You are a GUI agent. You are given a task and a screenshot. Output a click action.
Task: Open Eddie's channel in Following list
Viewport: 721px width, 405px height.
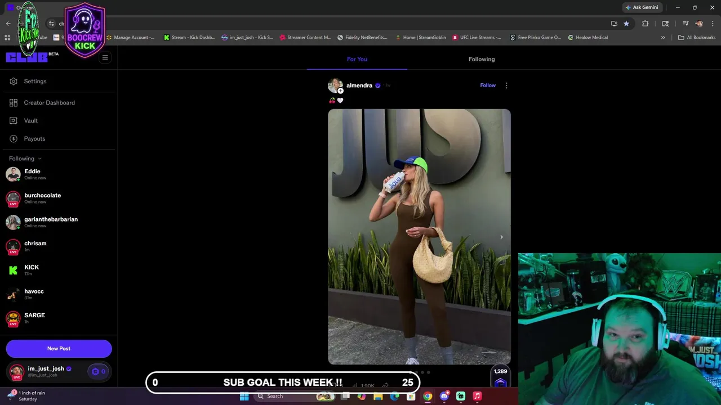tap(59, 174)
